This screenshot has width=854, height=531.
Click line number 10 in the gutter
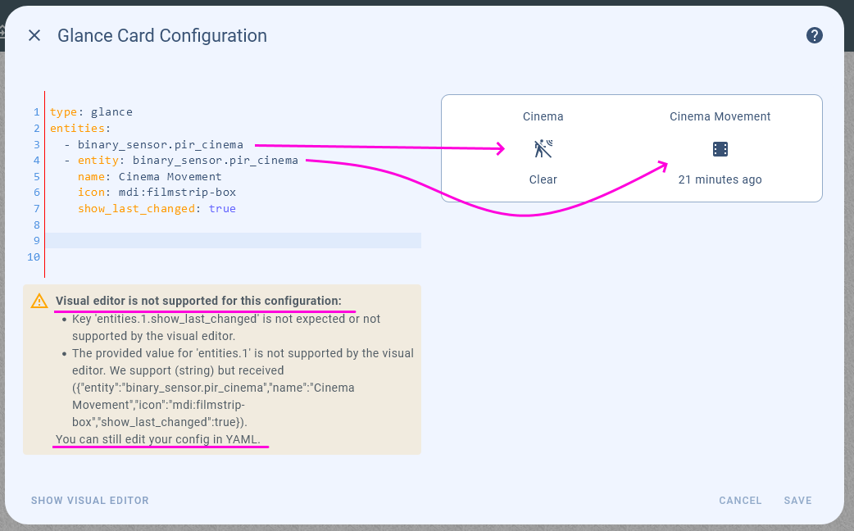tap(34, 256)
